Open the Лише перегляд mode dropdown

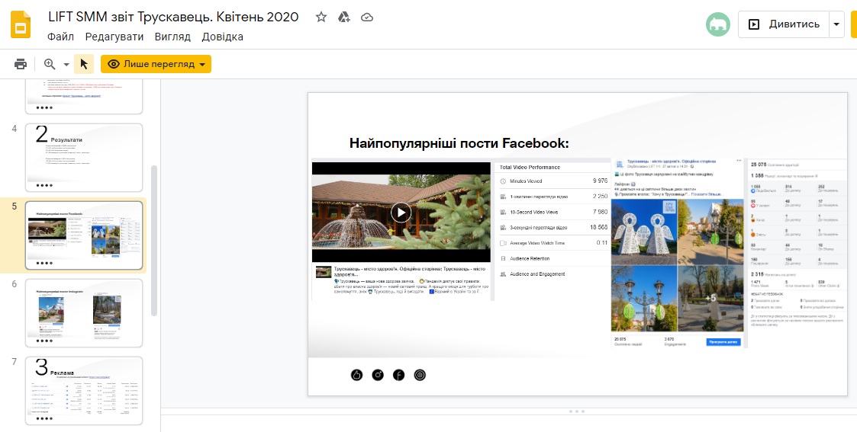tap(156, 64)
